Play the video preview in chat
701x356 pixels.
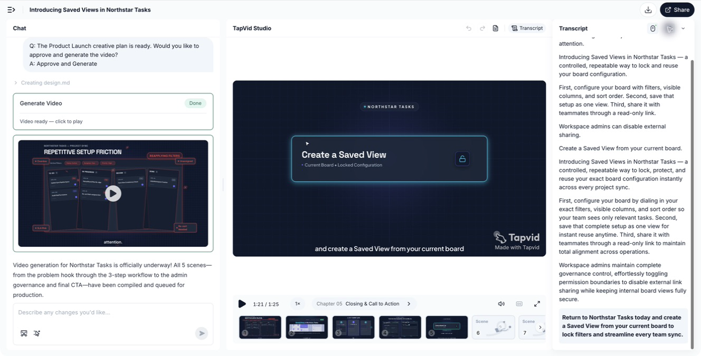click(x=113, y=194)
